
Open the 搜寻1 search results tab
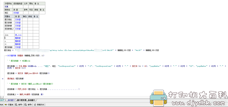tap(19, 104)
